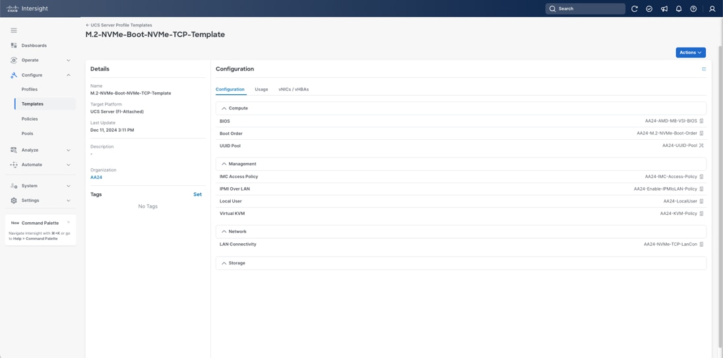Click the Analyze sidebar icon
This screenshot has width=723, height=358.
14,150
